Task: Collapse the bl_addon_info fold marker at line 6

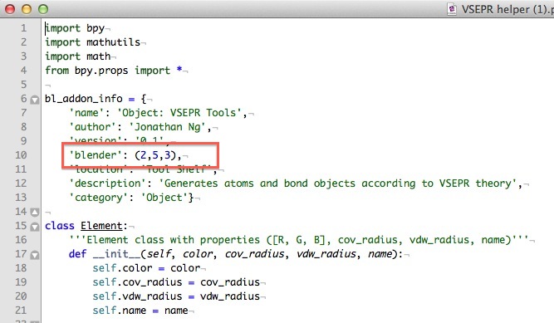Action: pyautogui.click(x=35, y=100)
